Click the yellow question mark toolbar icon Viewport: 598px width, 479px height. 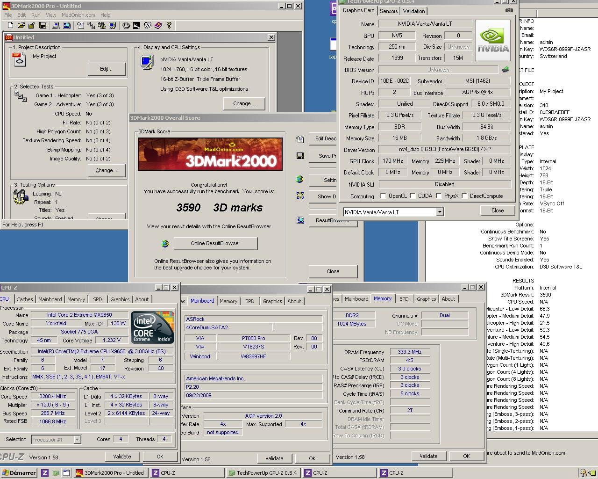pyautogui.click(x=169, y=25)
